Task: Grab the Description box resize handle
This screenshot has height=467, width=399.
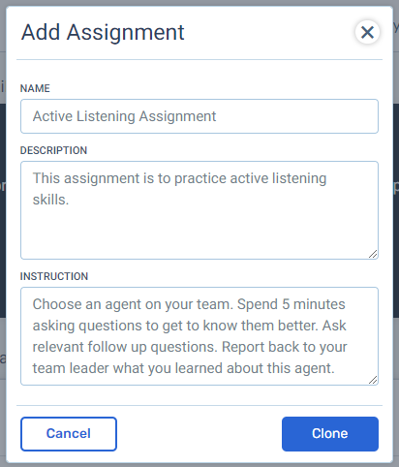Action: click(x=373, y=254)
